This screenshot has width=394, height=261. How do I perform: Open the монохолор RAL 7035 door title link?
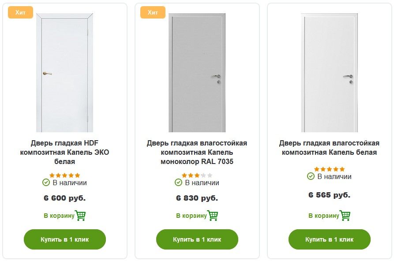click(x=197, y=153)
